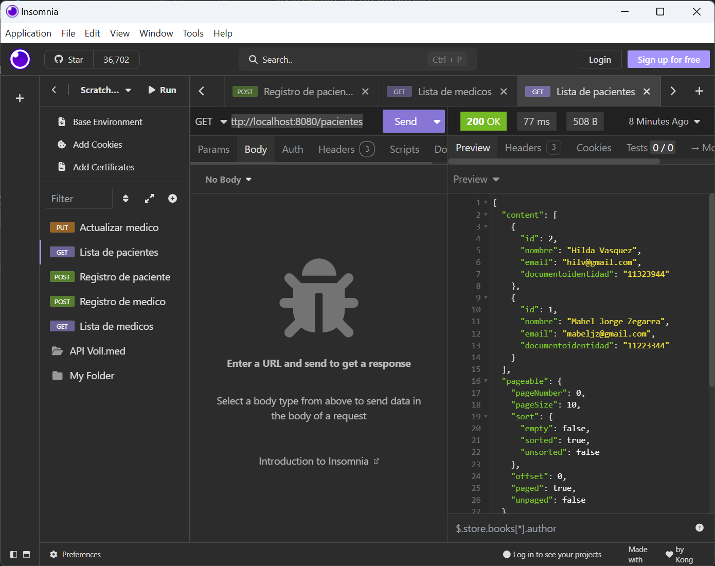Switch to the Scripts tab
The width and height of the screenshot is (715, 566).
pos(404,149)
